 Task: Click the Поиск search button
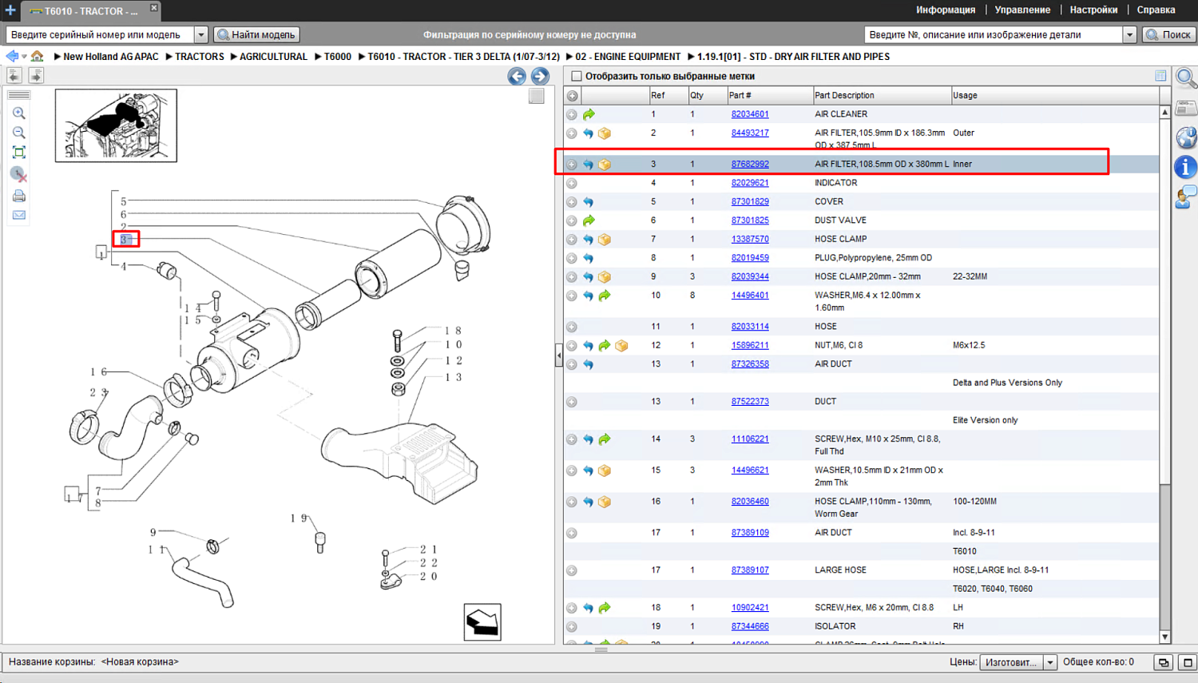click(x=1168, y=34)
